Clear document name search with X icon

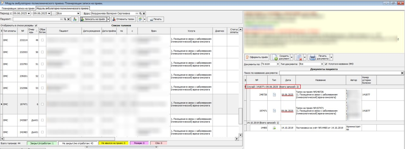click(x=402, y=73)
